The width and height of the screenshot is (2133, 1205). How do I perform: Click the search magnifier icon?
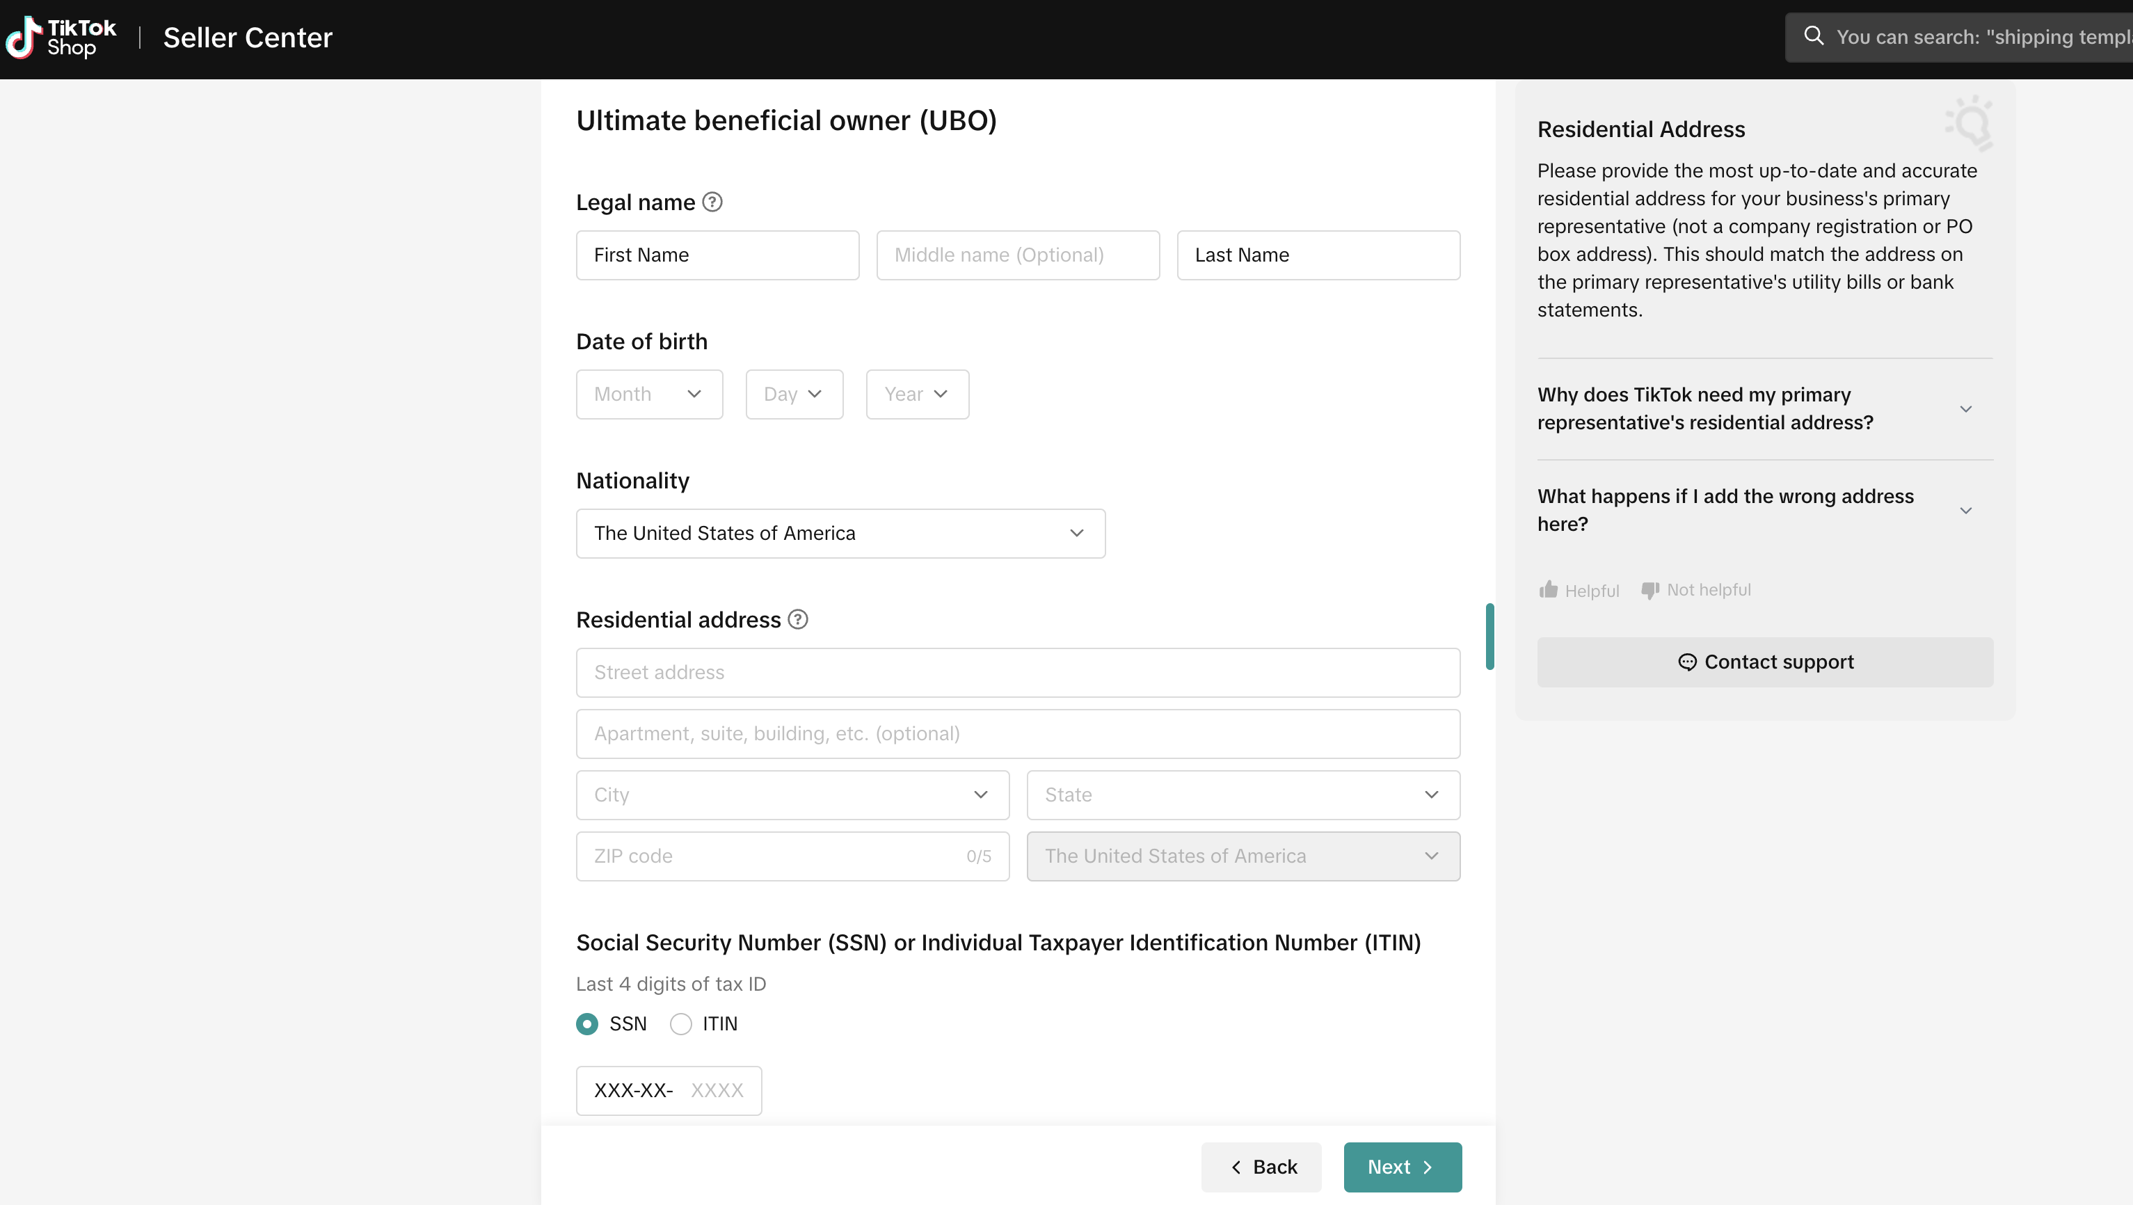(x=1814, y=35)
